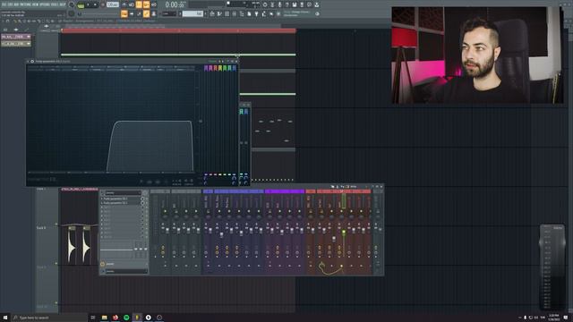Open Spotify from the taskbar
The width and height of the screenshot is (573, 322).
[x=126, y=318]
